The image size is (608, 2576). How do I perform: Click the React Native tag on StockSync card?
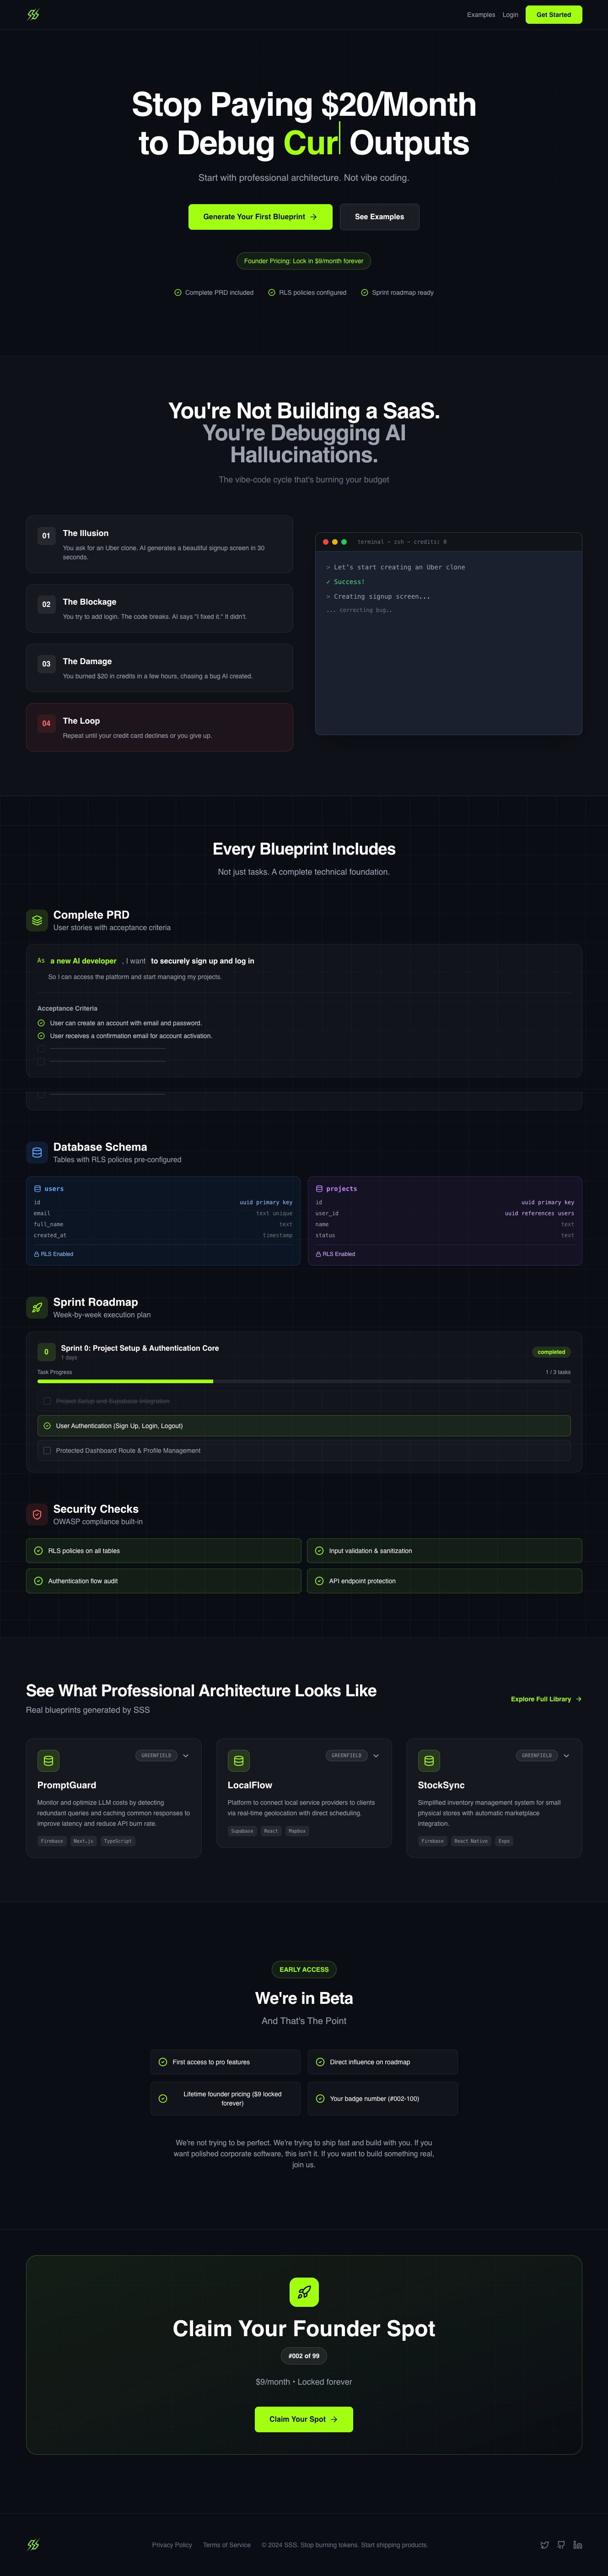471,1841
